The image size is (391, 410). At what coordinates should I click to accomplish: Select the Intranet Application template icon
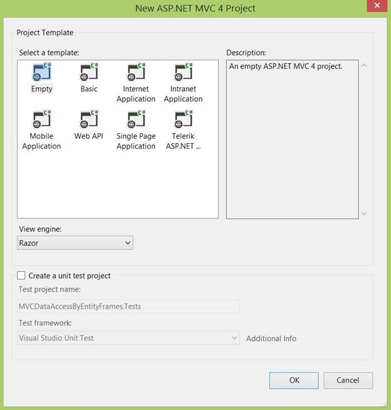click(x=183, y=72)
